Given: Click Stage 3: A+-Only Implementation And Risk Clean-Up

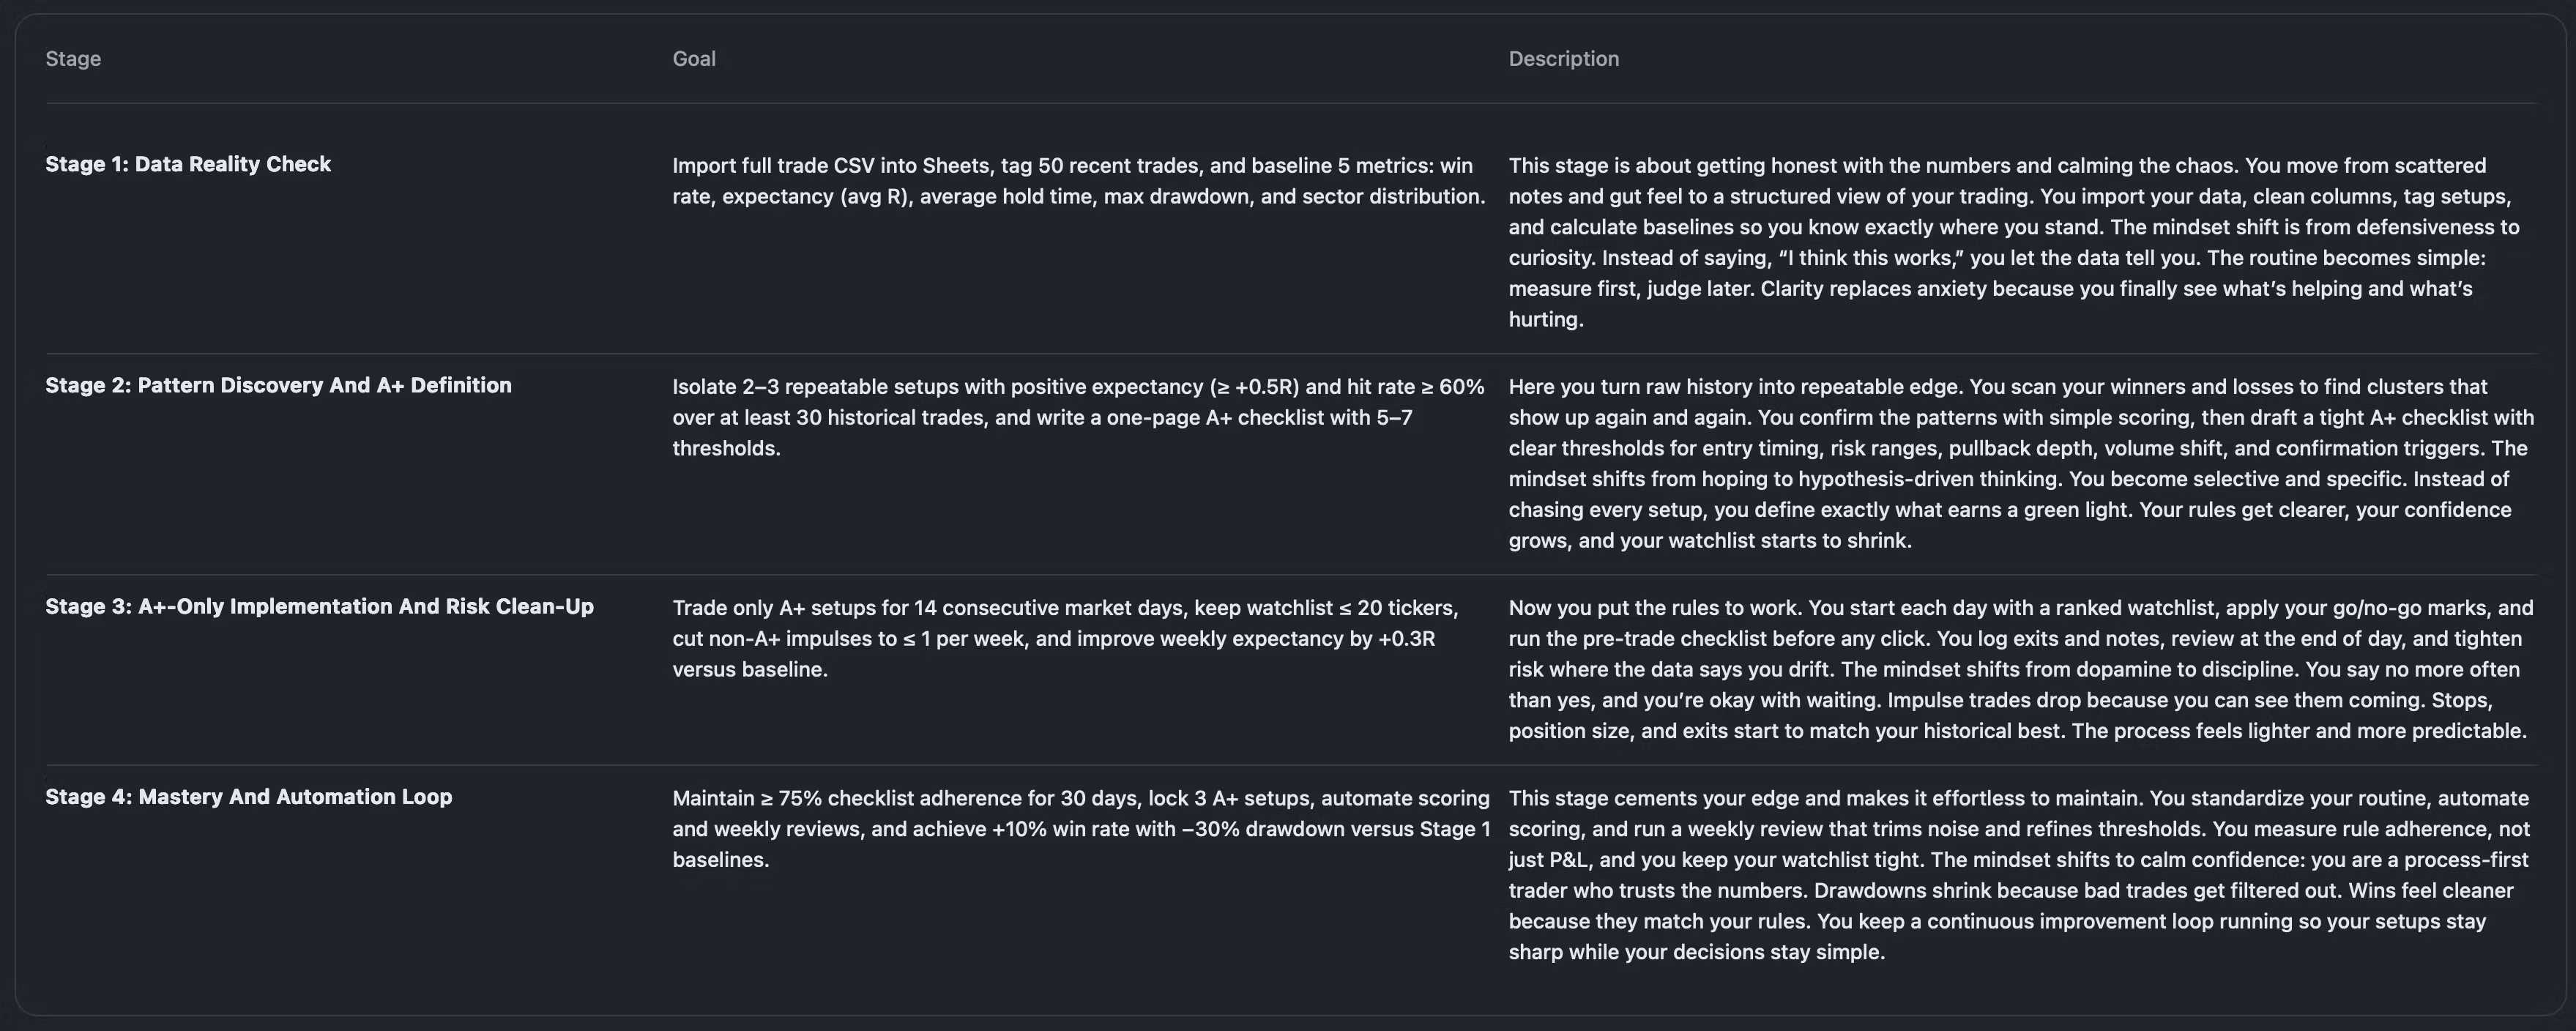Looking at the screenshot, I should tap(319, 606).
